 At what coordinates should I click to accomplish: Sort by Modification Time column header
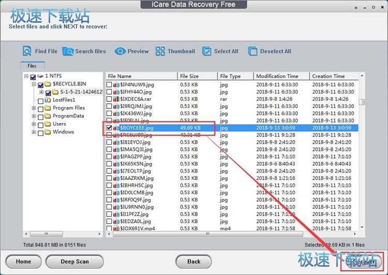[x=281, y=76]
